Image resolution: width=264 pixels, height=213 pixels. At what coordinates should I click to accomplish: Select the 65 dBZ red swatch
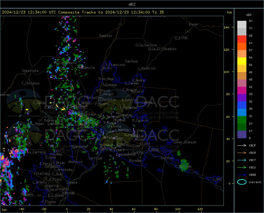click(242, 39)
